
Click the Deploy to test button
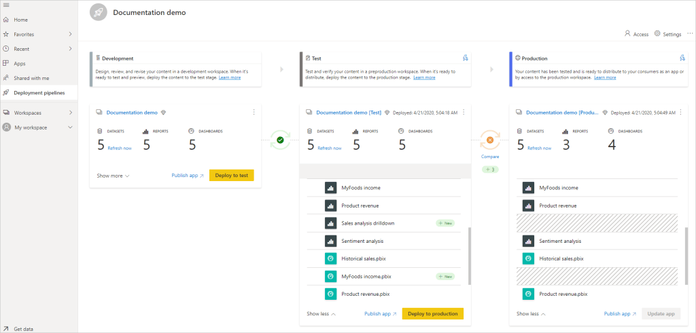[x=231, y=175]
